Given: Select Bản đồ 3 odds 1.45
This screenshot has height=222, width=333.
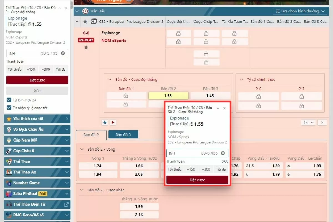Looking at the screenshot, I should 210,96.
